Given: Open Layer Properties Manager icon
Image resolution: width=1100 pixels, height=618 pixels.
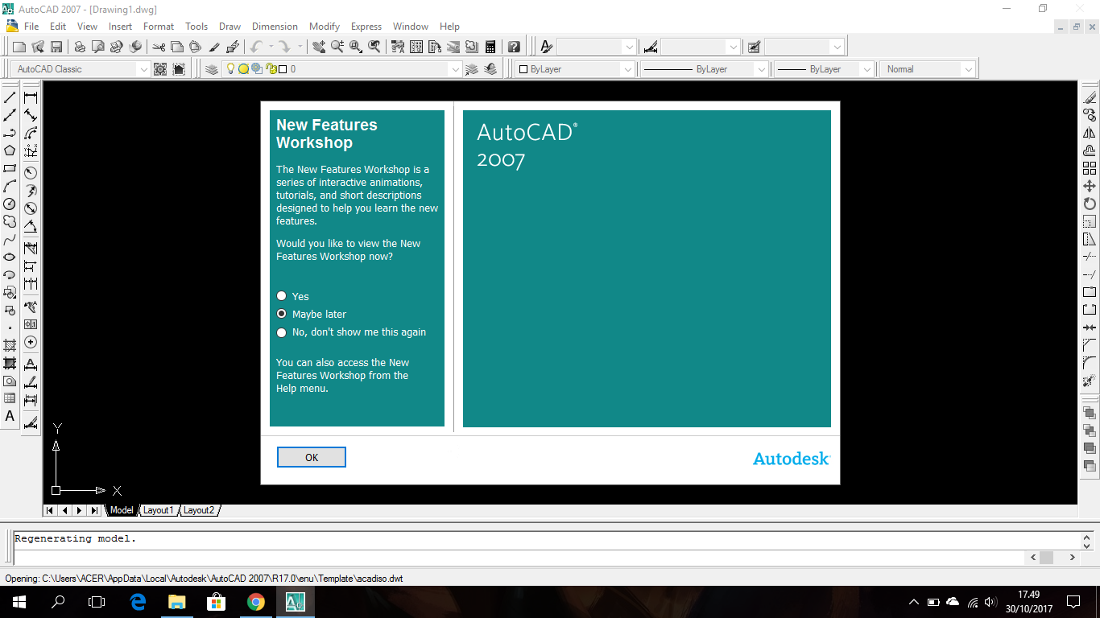Looking at the screenshot, I should (212, 69).
